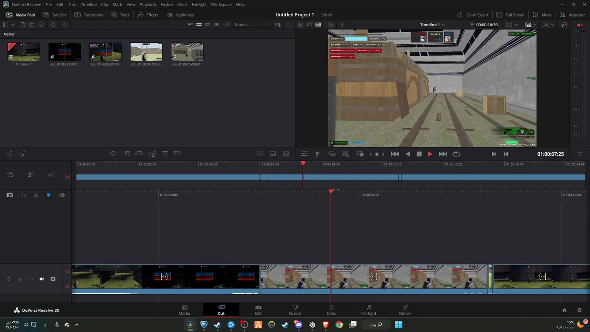Image resolution: width=590 pixels, height=332 pixels.
Task: Toggle the lock track icon
Action: click(19, 279)
